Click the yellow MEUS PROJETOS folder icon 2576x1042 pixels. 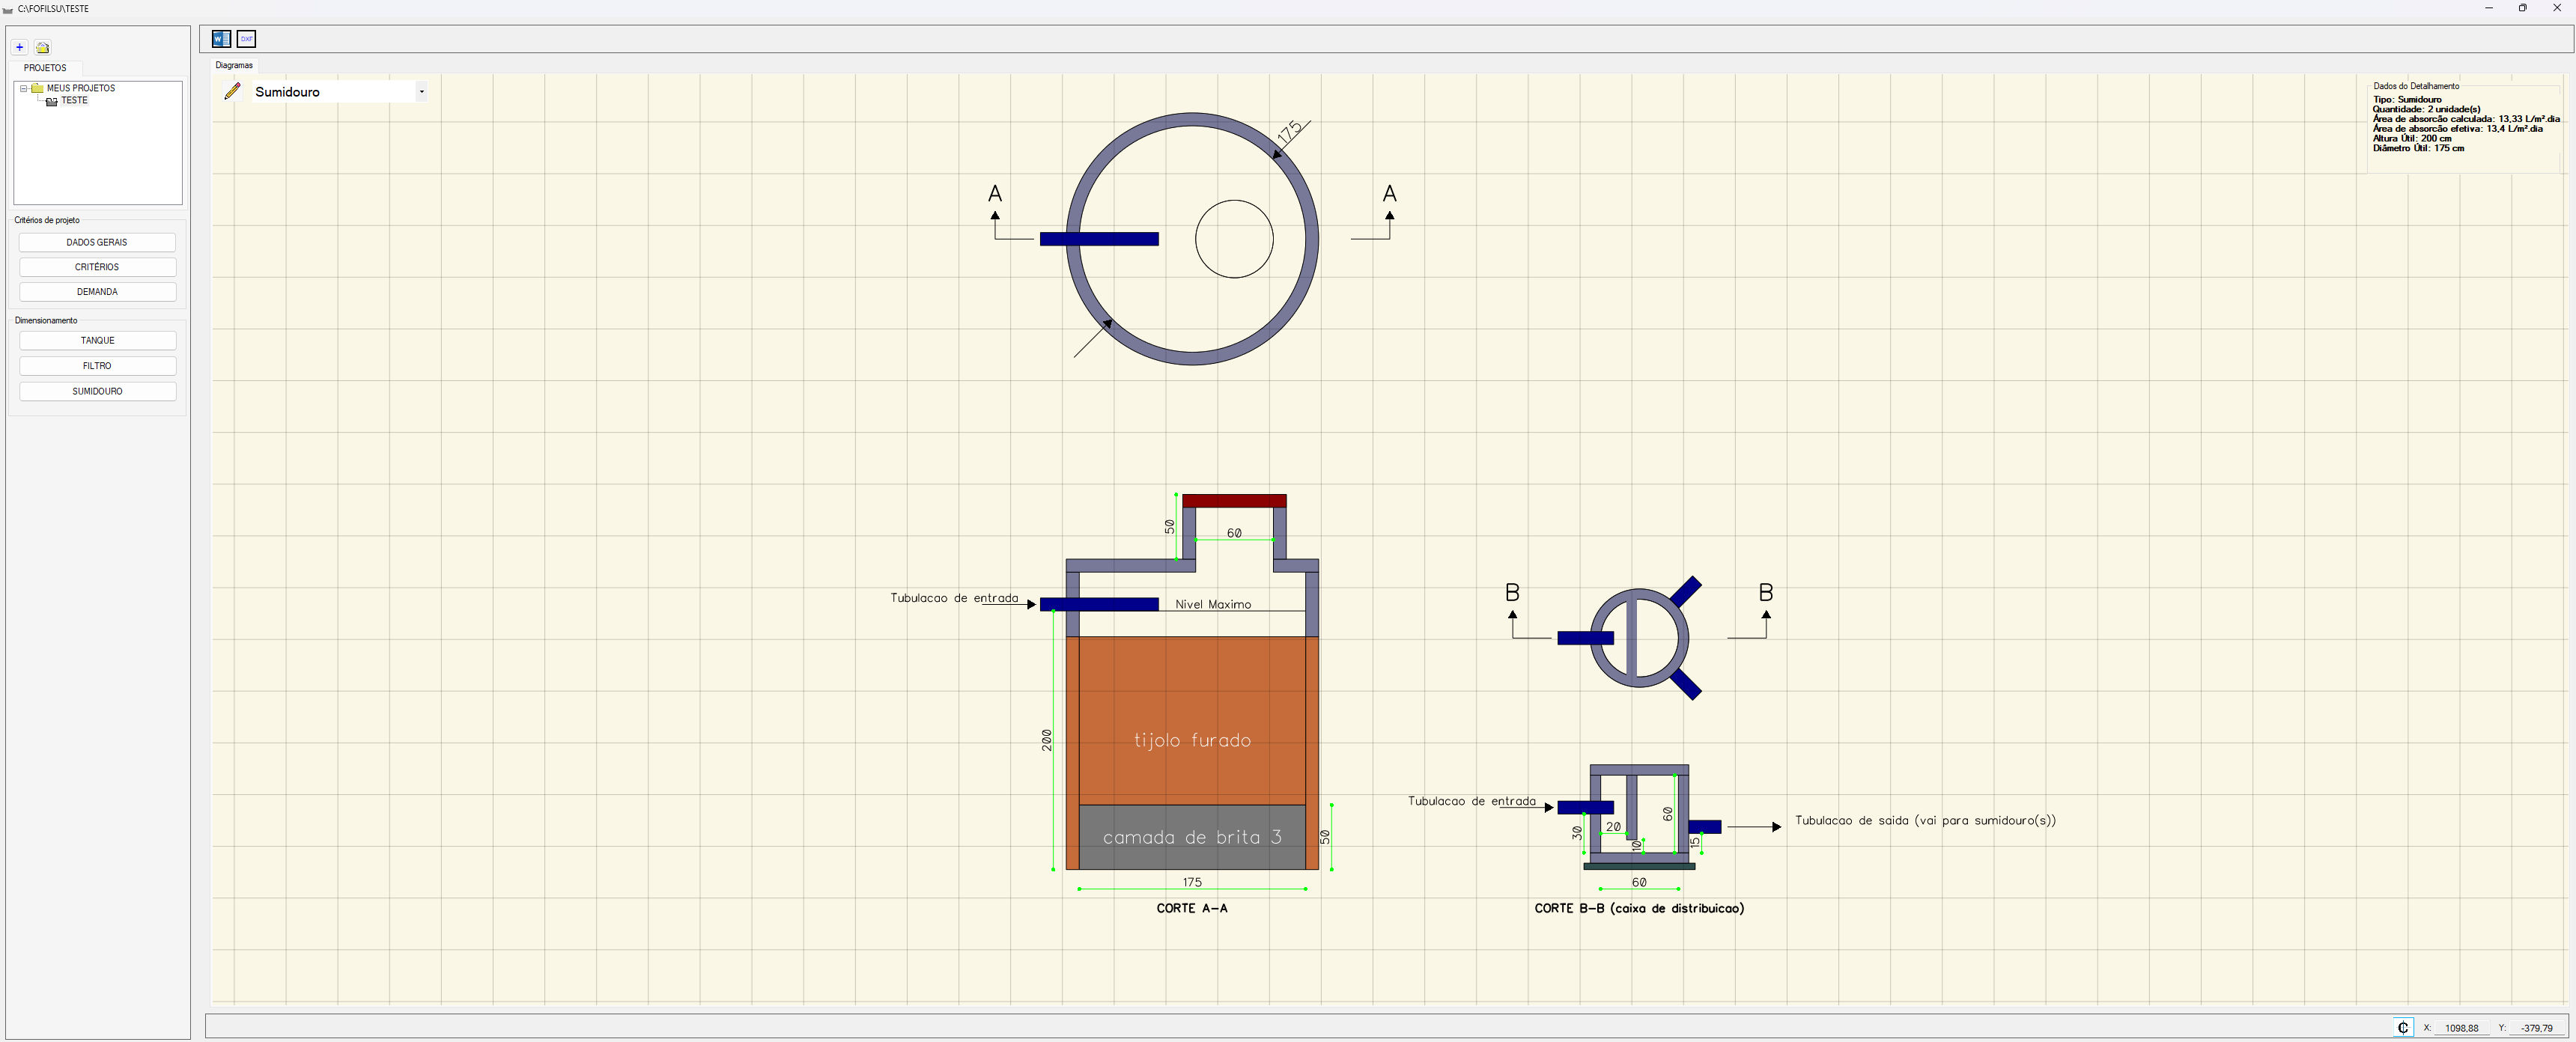[x=37, y=88]
